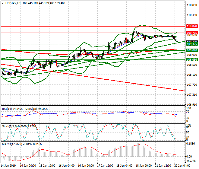The height and width of the screenshot is (169, 199).
Task: Click the 106.910 price scale value
Action: (192, 105)
